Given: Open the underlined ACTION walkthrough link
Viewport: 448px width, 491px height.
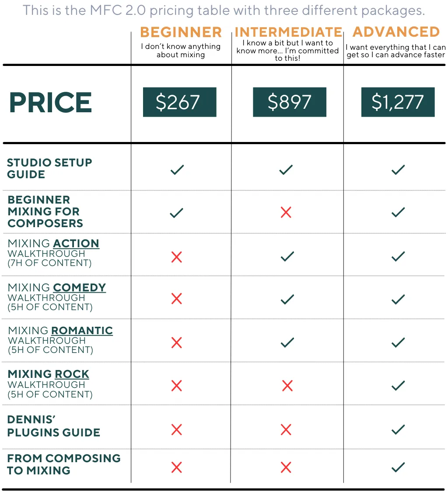Looking at the screenshot, I should click(x=76, y=244).
